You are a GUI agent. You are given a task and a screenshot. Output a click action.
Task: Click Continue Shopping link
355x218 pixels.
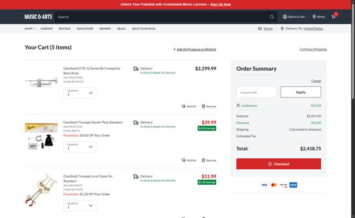pyautogui.click(x=313, y=49)
